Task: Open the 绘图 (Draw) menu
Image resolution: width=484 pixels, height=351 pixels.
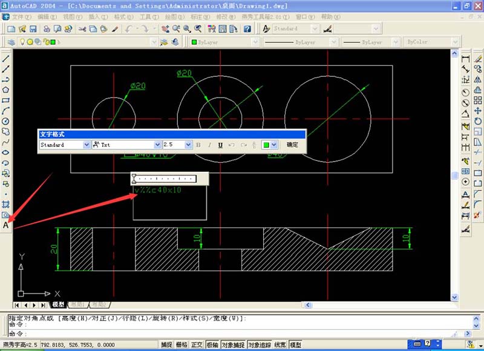Action: (174, 16)
